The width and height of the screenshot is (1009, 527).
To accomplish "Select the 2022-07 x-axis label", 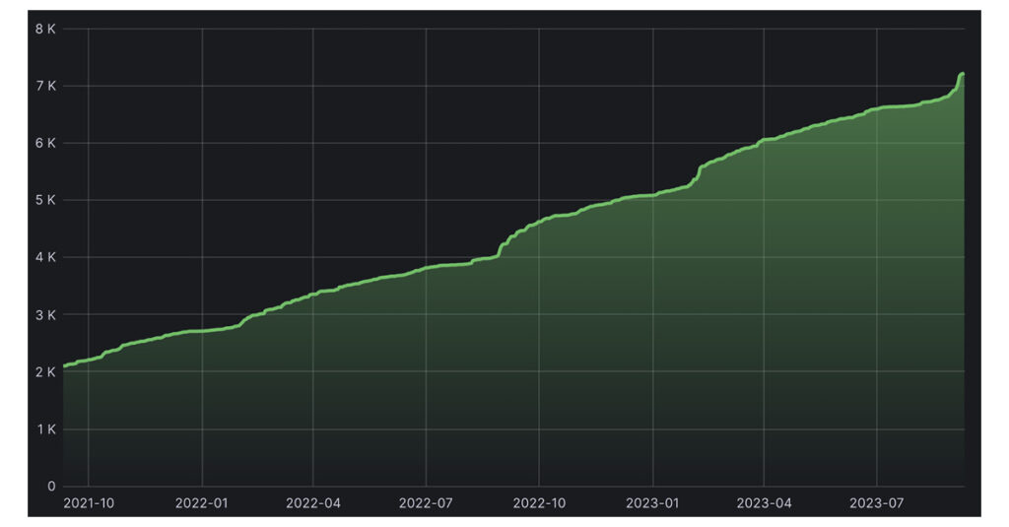I will pos(426,503).
